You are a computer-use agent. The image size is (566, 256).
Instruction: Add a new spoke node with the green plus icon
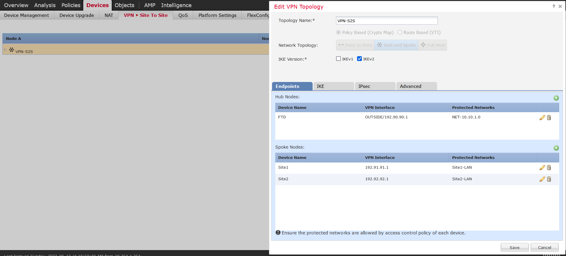tap(556, 148)
